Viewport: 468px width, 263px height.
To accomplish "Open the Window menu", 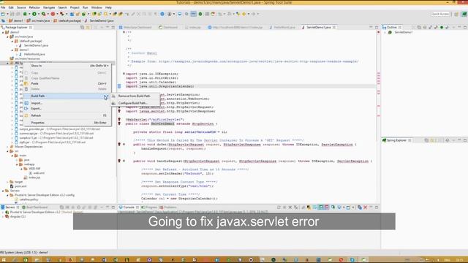I will (97, 7).
